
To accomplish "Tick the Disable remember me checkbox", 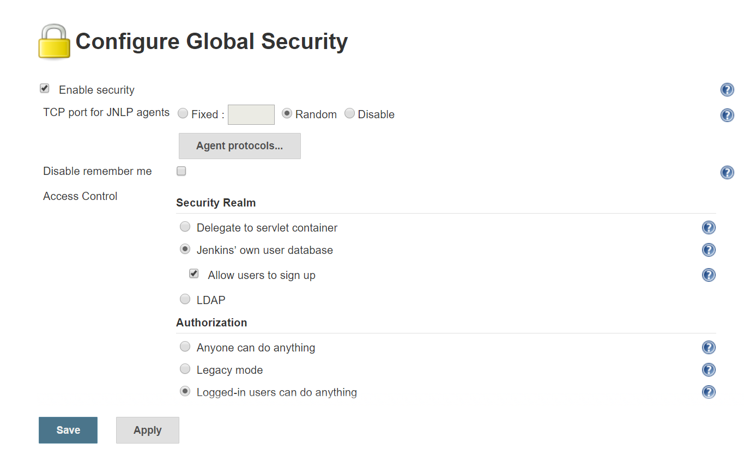I will click(182, 171).
